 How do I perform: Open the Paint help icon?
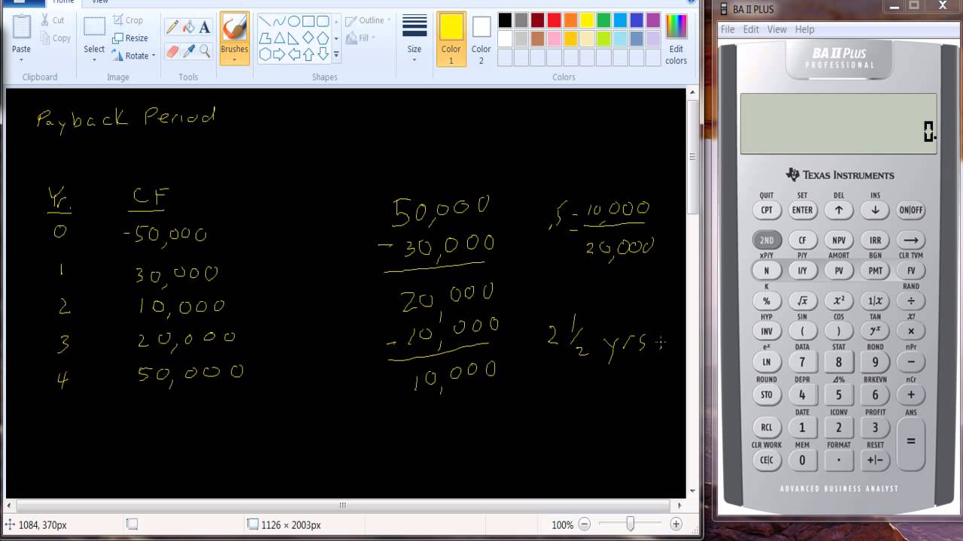click(691, 2)
